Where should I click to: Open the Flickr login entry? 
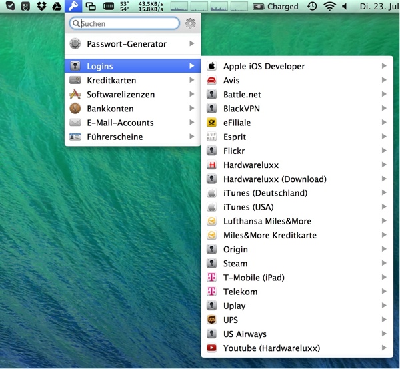(x=297, y=151)
